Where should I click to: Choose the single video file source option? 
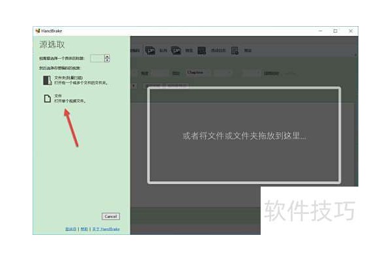65,99
